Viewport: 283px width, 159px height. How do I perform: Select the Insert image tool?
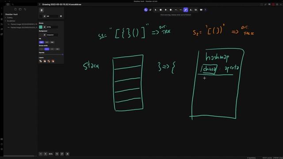(195, 10)
